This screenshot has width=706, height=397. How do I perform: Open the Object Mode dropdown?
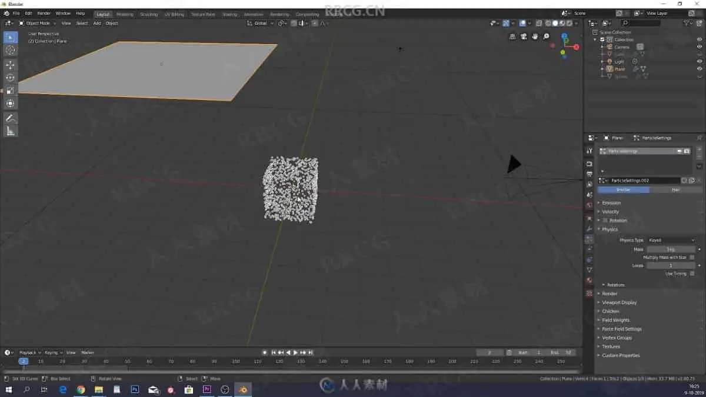[38, 23]
